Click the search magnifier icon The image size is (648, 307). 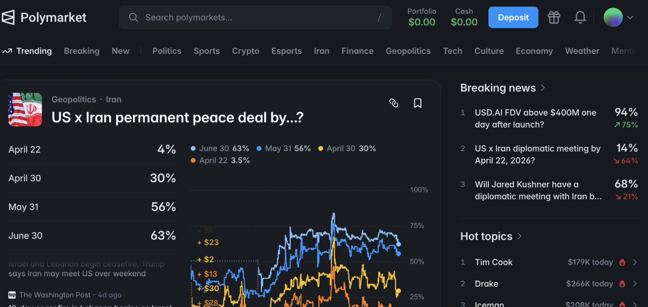point(133,17)
